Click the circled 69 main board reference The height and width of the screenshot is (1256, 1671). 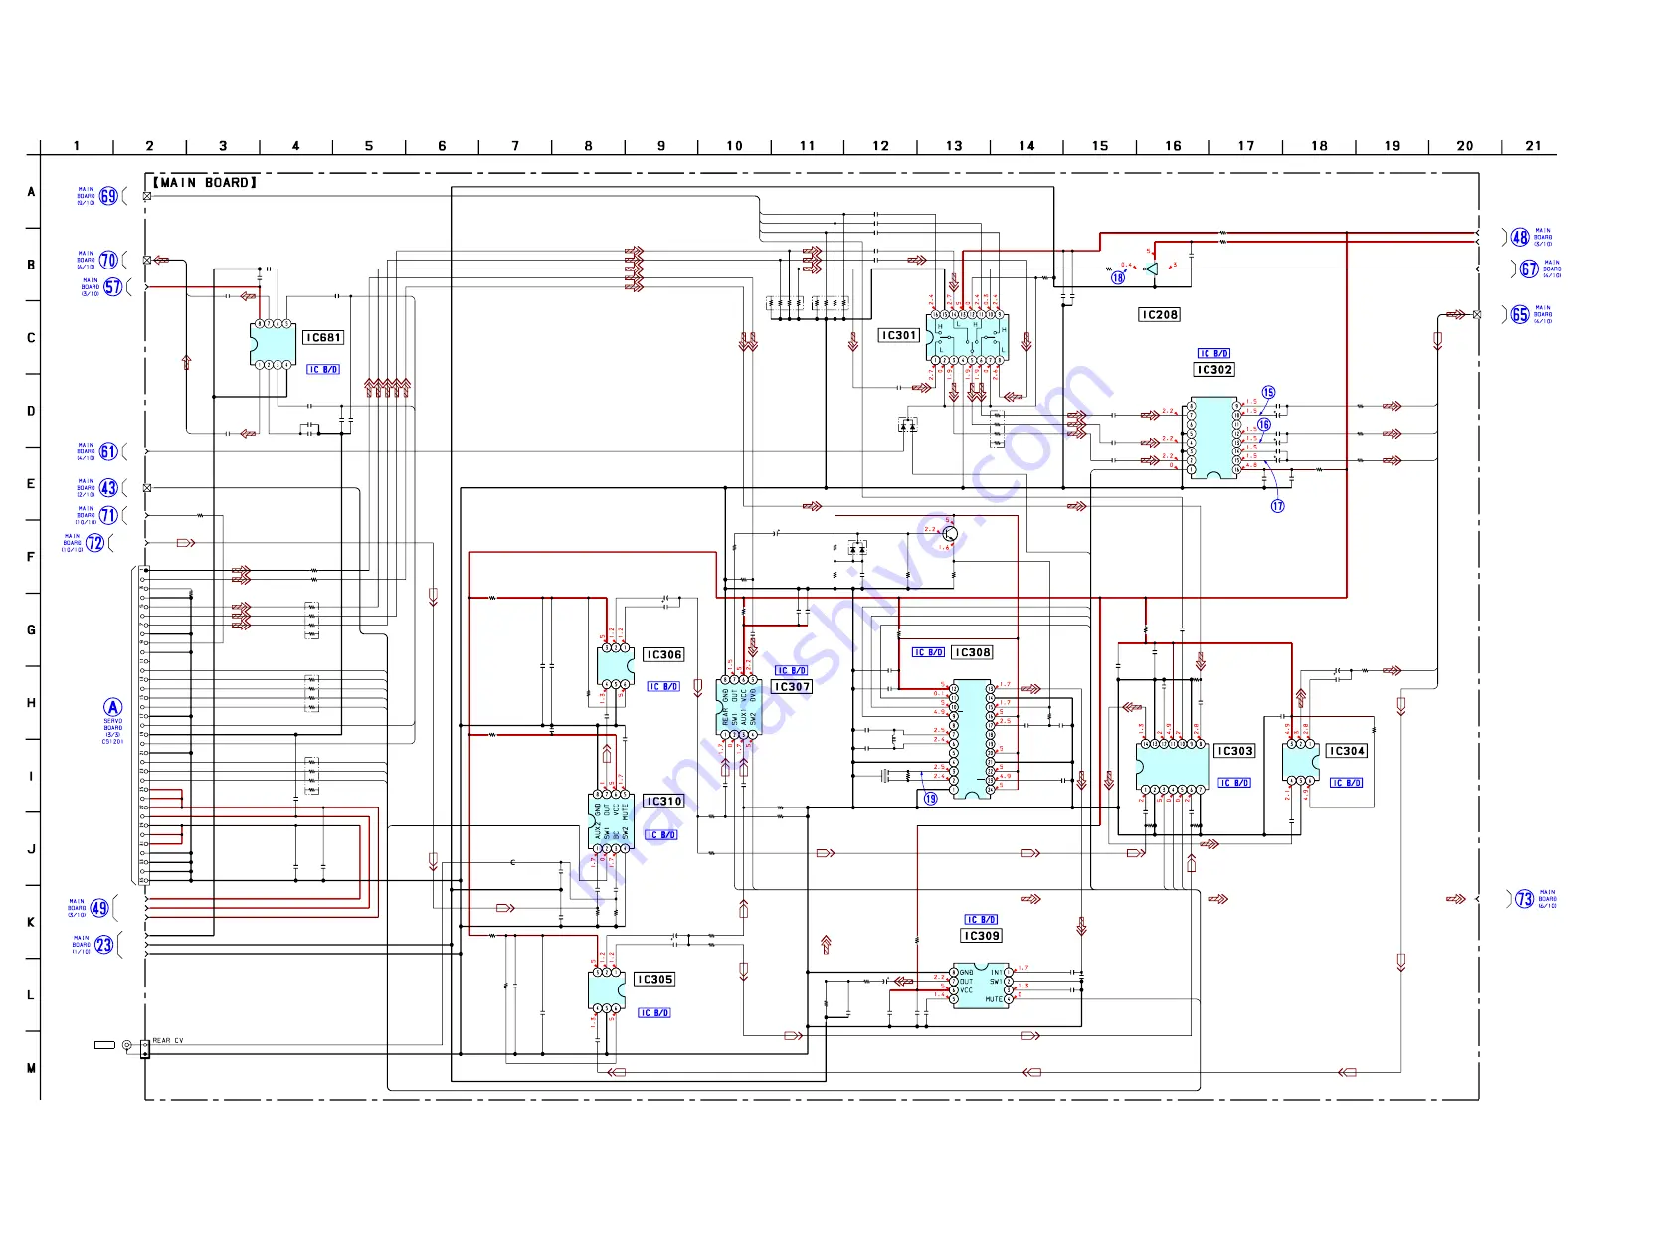pyautogui.click(x=108, y=196)
